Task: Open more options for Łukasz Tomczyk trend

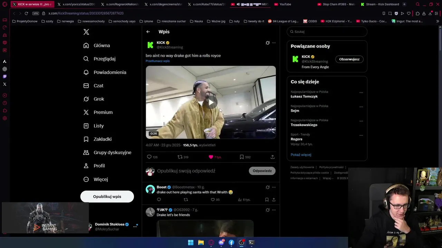Action: click(x=361, y=93)
